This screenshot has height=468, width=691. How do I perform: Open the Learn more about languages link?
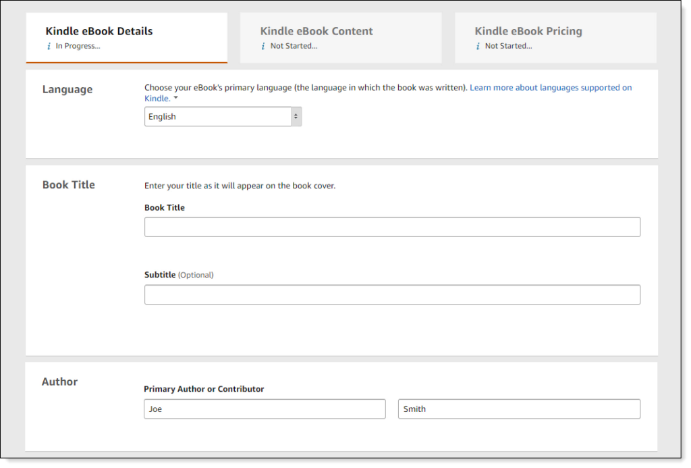[x=551, y=88]
